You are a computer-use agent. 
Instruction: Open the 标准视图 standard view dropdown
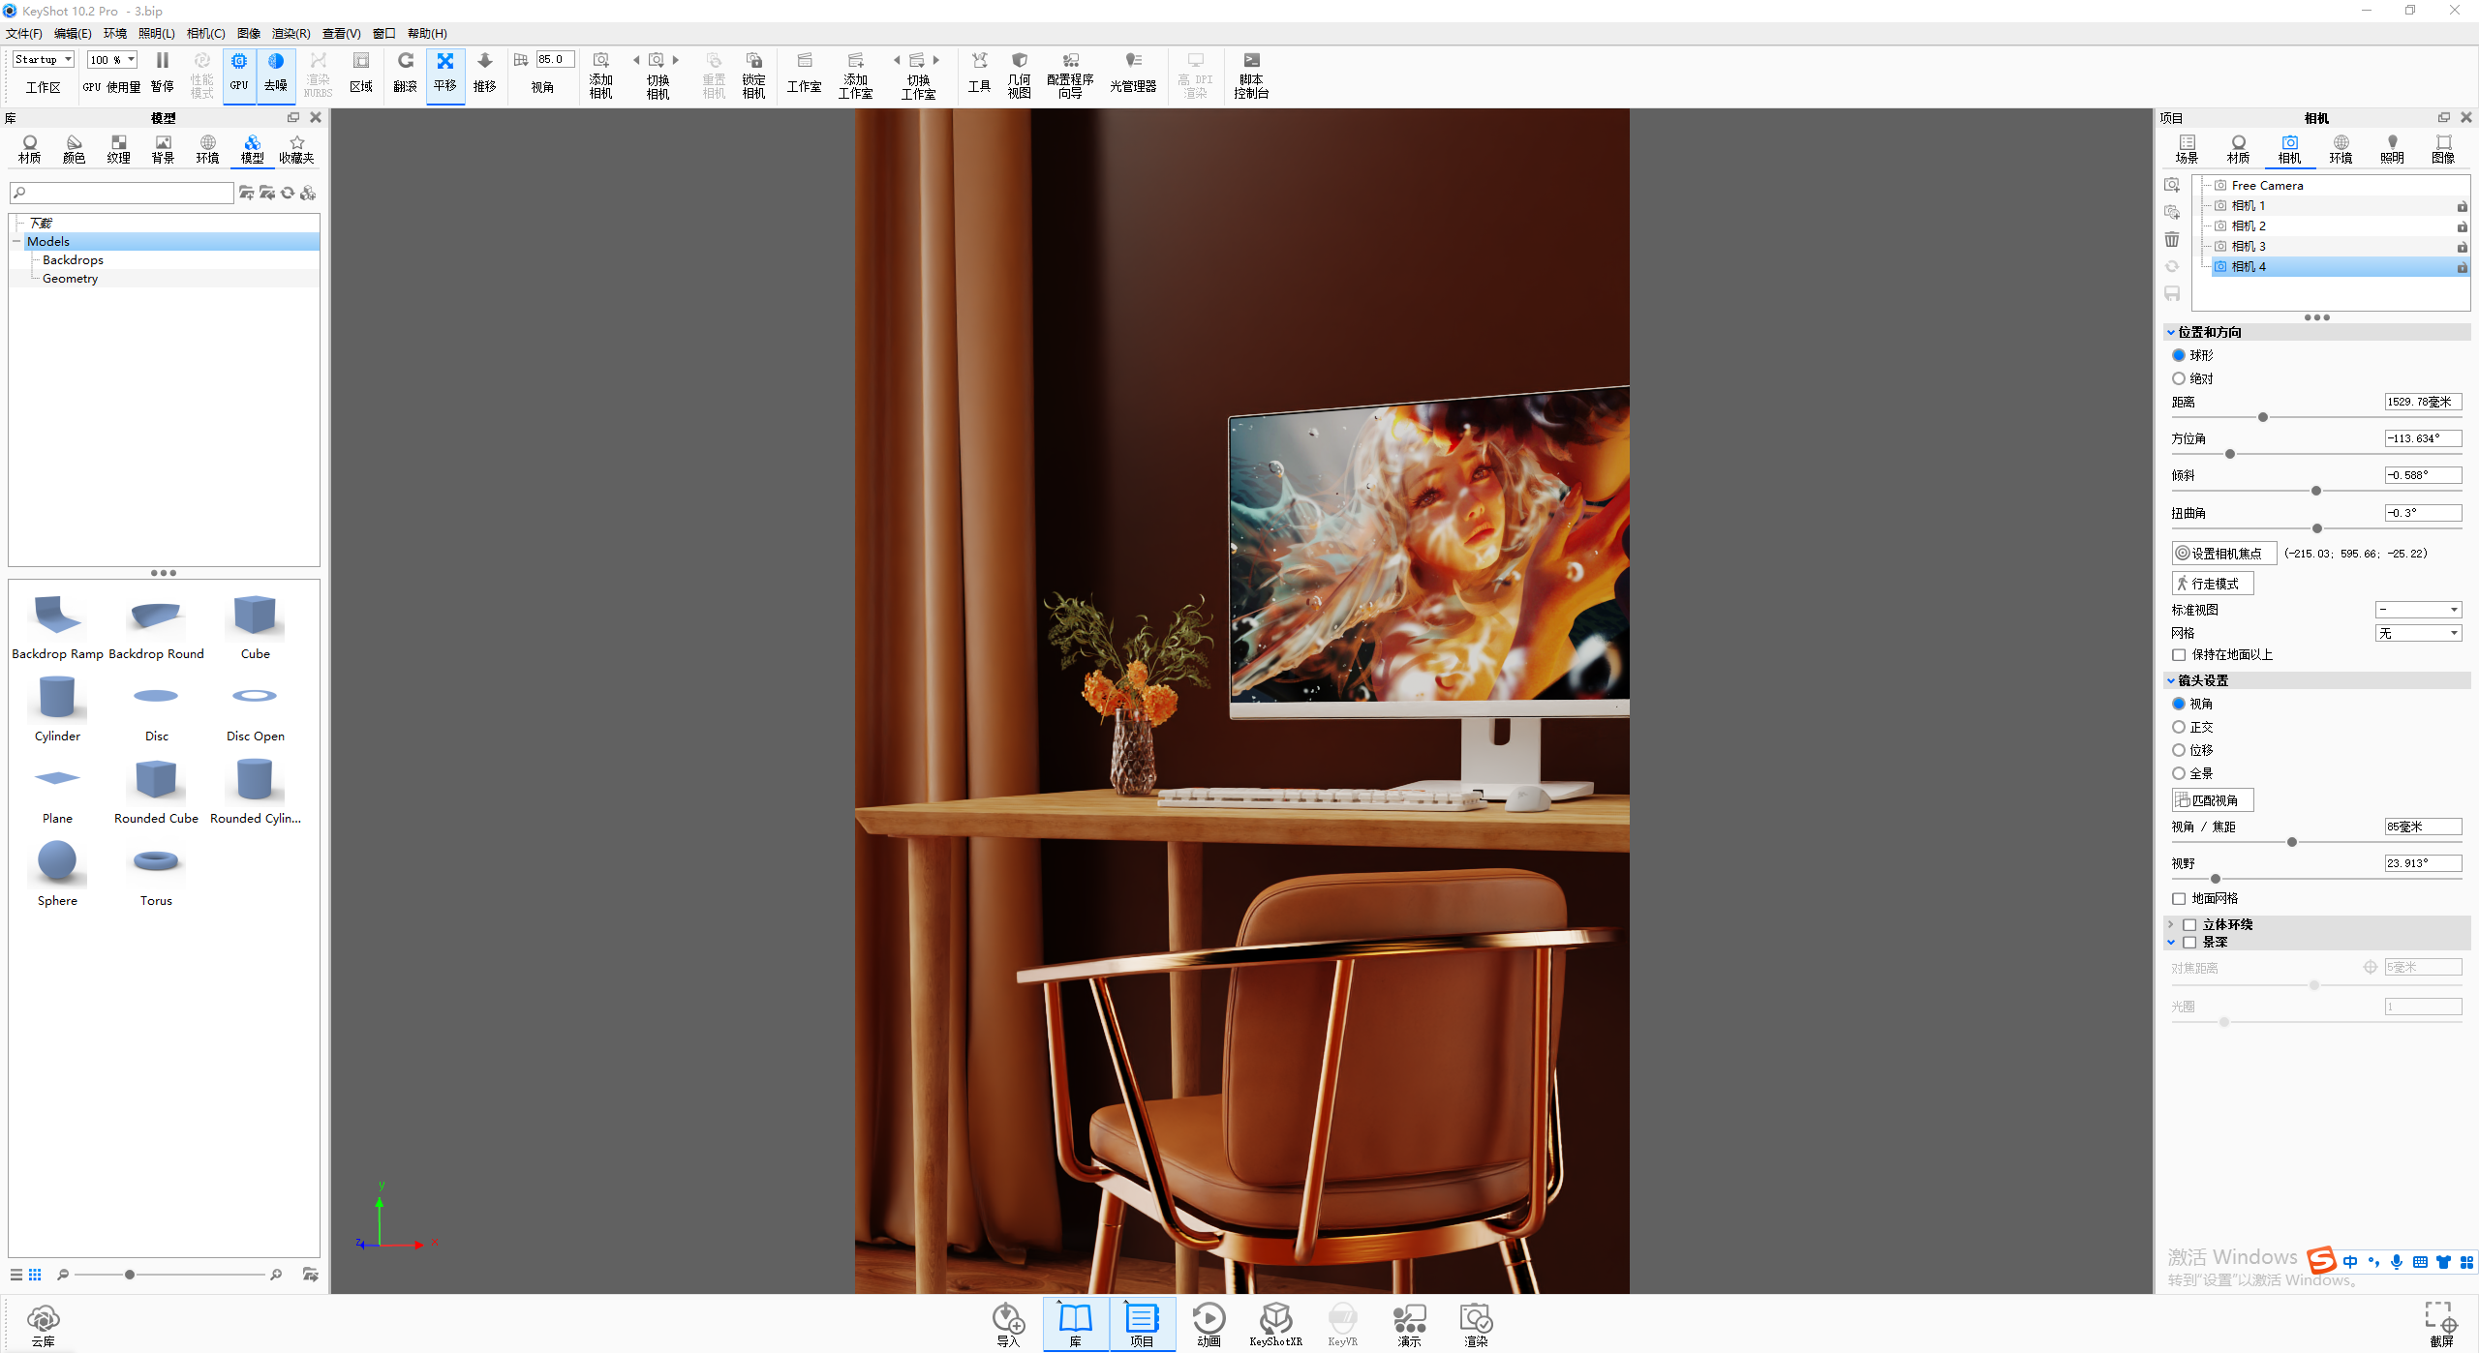click(x=2418, y=610)
